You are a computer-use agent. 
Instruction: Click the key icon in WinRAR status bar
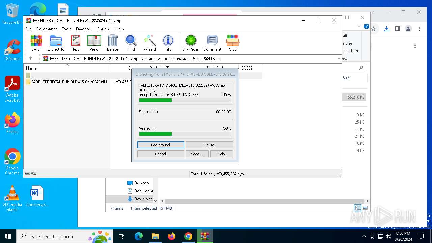(34, 174)
